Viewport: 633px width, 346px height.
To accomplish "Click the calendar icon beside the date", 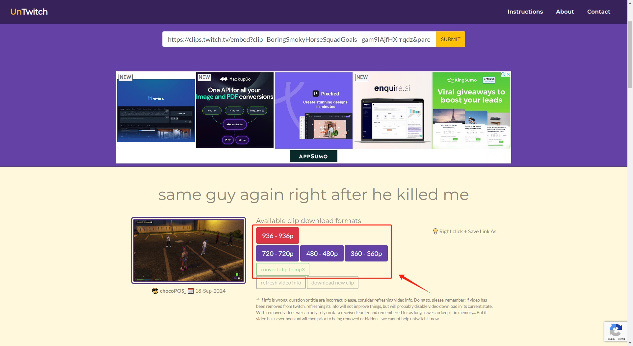I will [x=191, y=291].
